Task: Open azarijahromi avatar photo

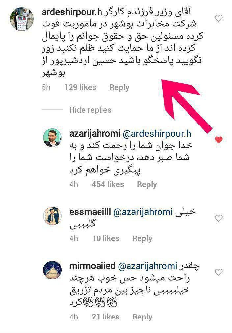Action: (52, 138)
